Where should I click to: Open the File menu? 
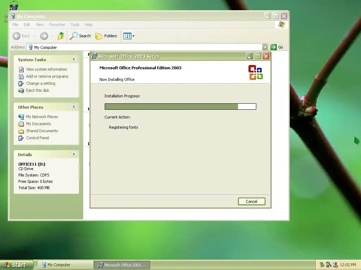[15, 25]
